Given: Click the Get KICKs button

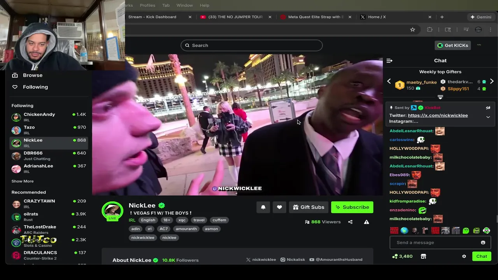Looking at the screenshot, I should (452, 45).
